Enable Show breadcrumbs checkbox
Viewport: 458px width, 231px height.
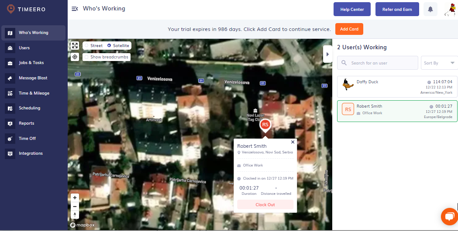coord(86,57)
